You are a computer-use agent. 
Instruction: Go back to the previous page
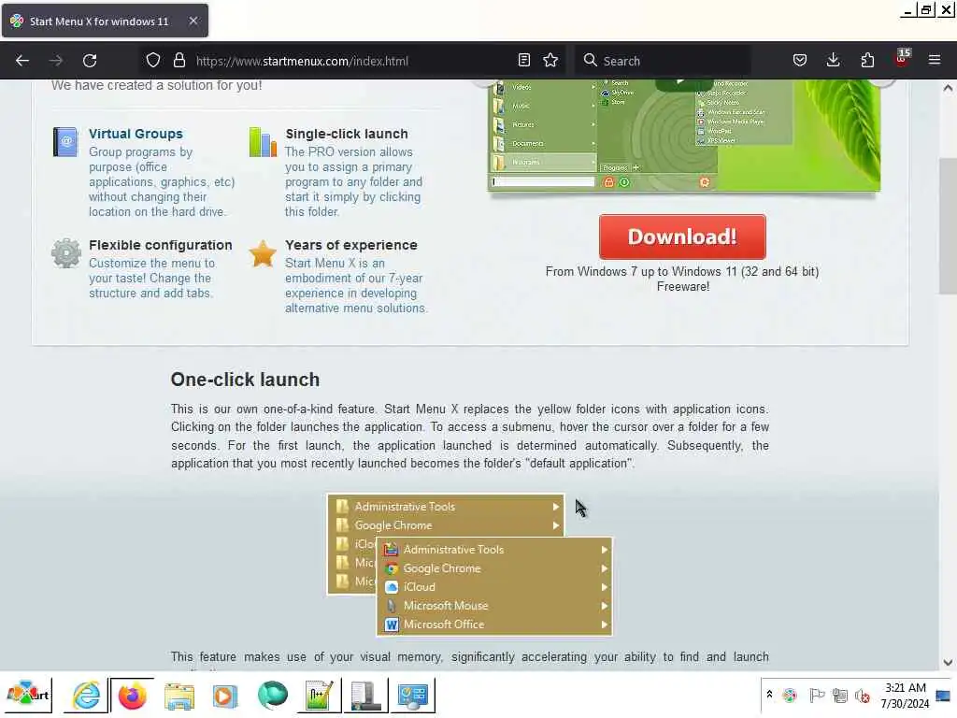coord(22,61)
